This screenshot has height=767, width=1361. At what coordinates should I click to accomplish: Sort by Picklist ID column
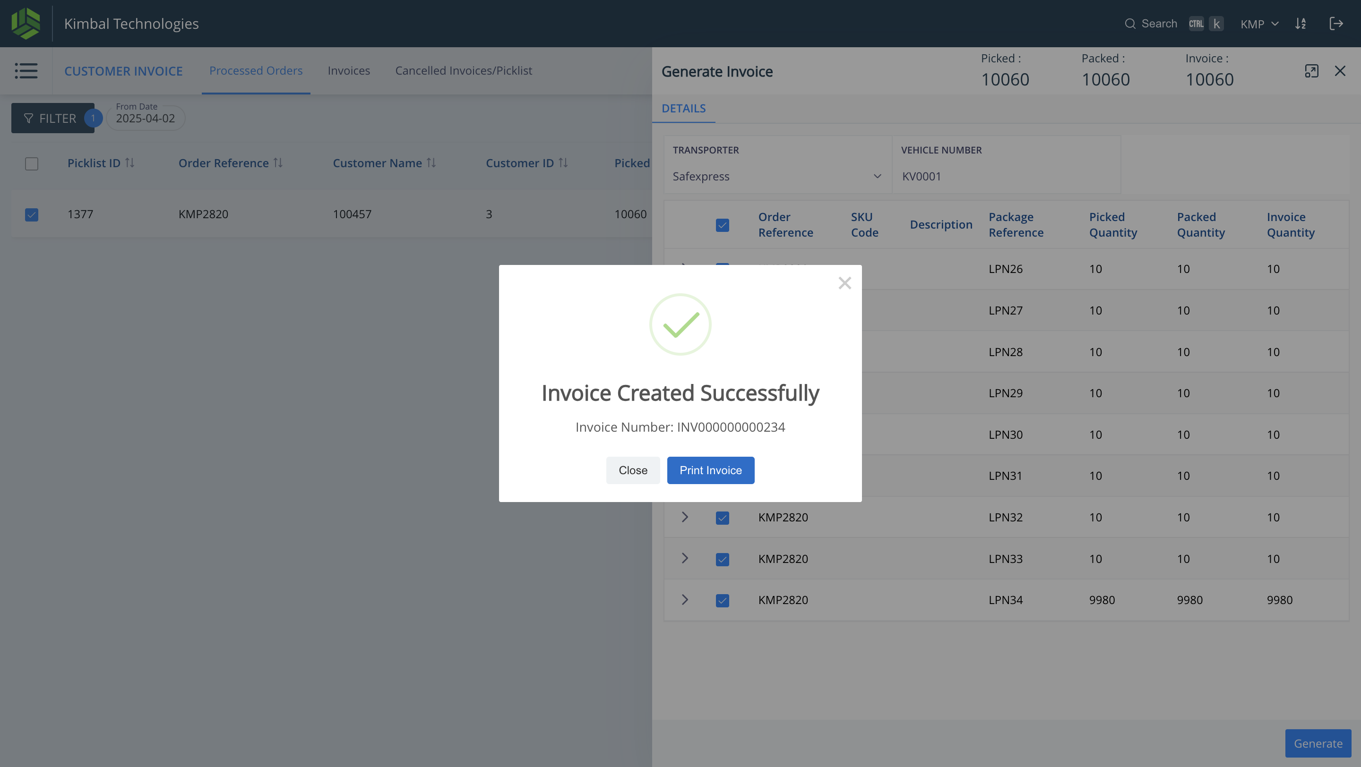point(129,162)
